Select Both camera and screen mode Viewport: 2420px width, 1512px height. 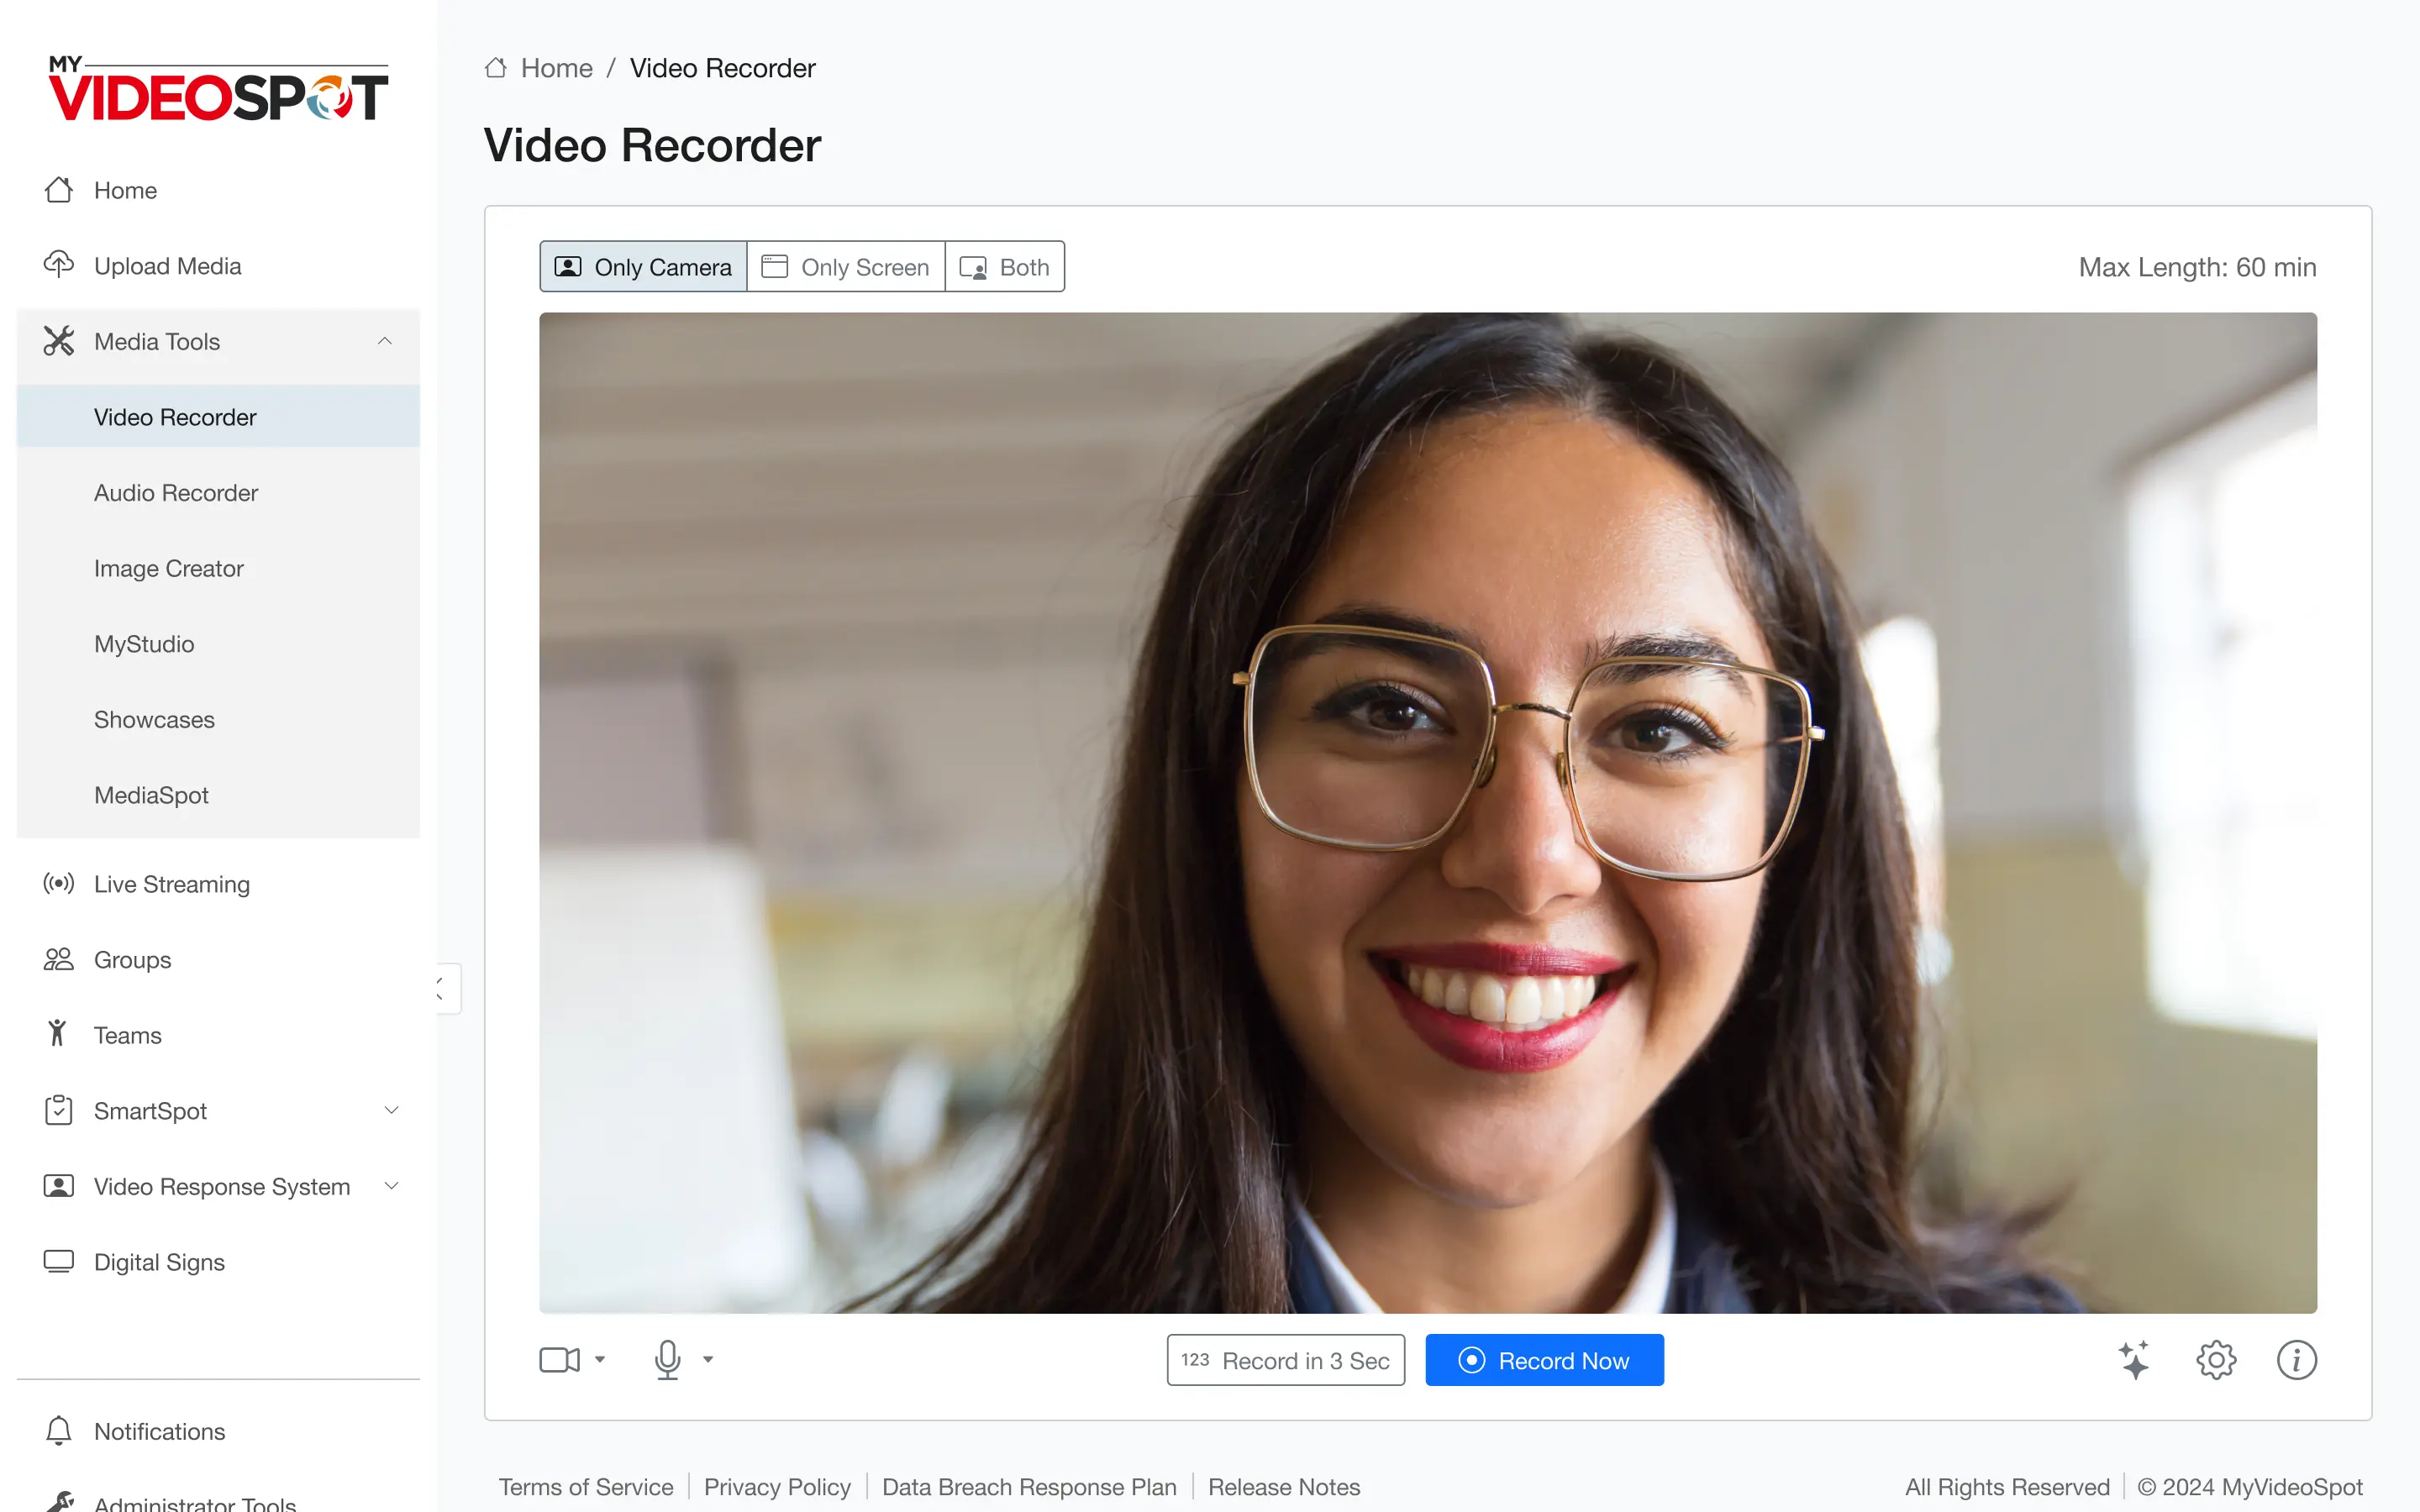pyautogui.click(x=1004, y=267)
